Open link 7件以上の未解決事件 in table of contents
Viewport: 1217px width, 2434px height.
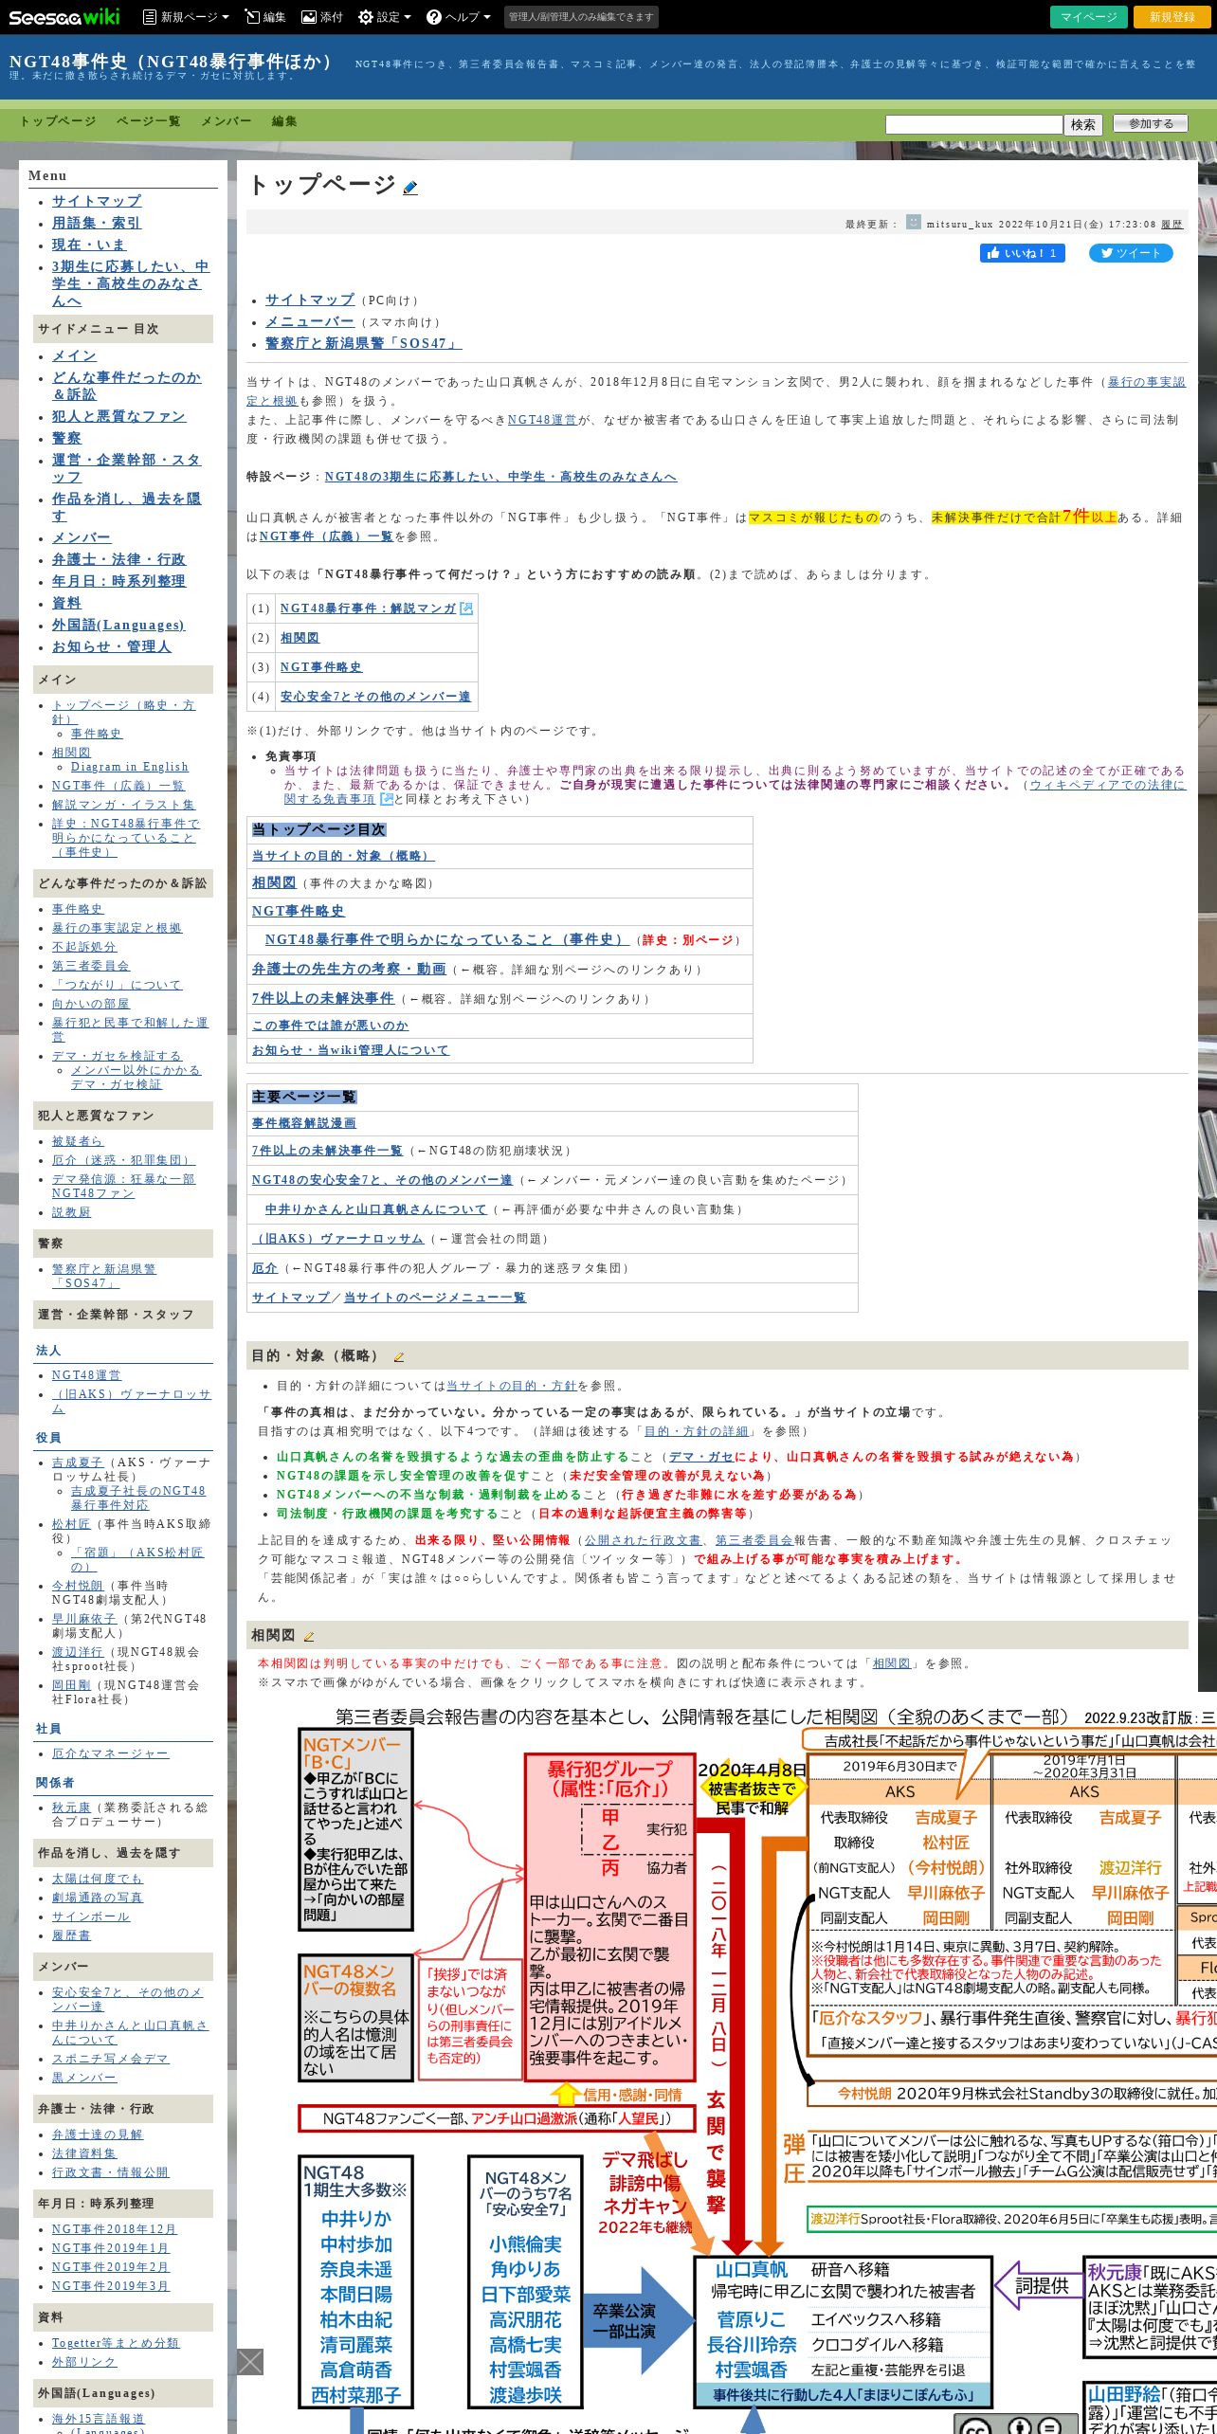click(x=323, y=998)
